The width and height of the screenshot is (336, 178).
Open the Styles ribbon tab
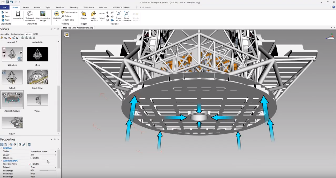48,7
